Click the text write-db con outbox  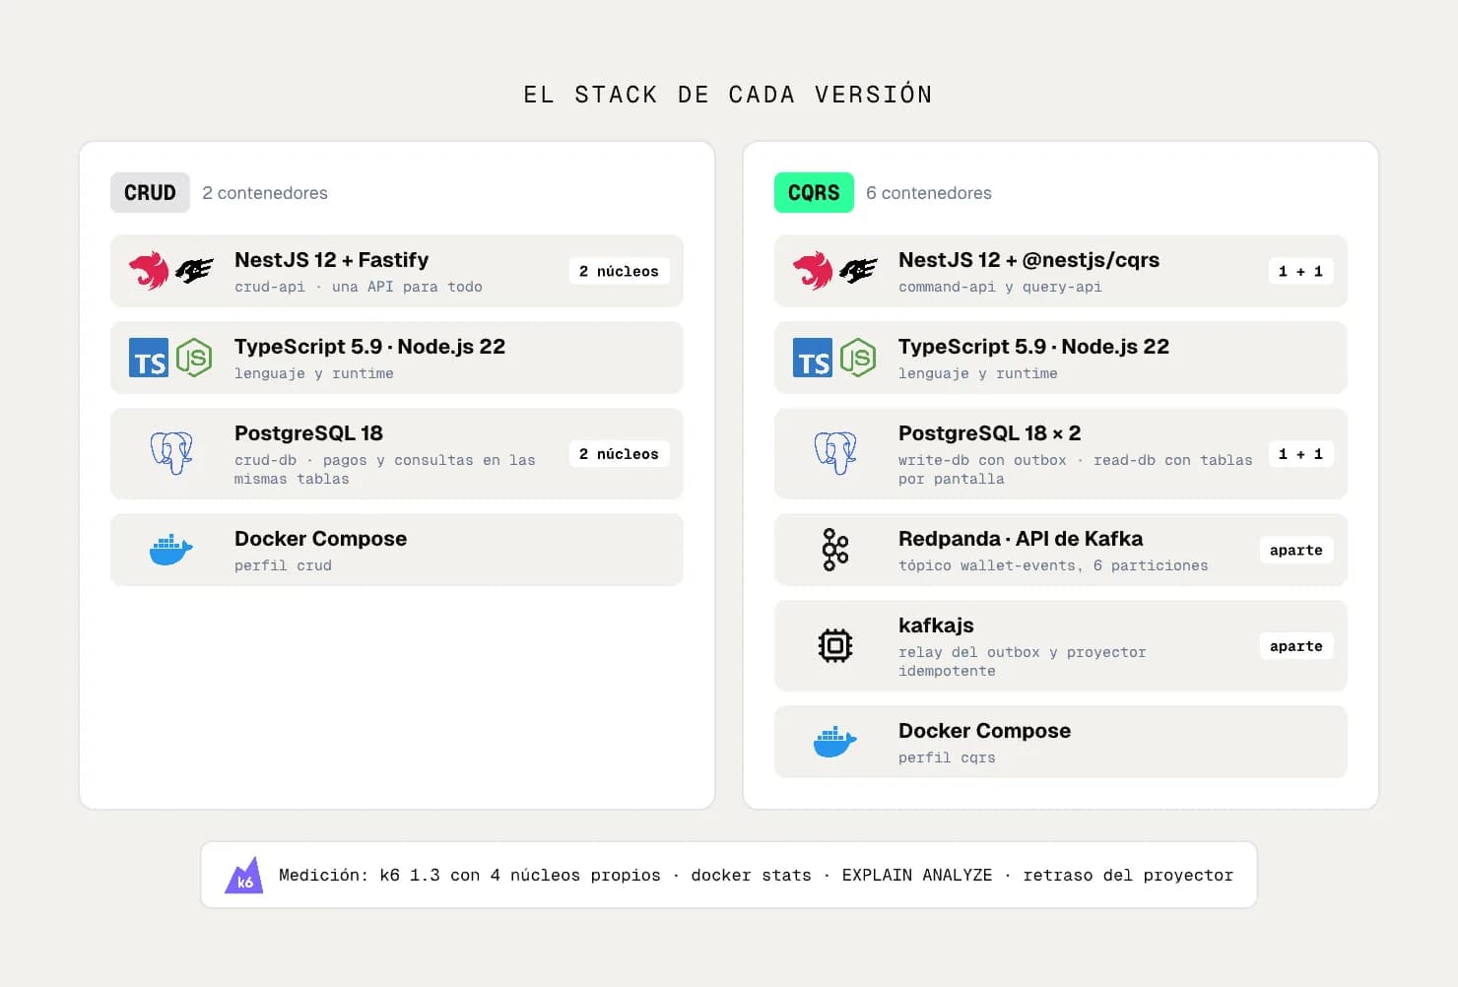982,460
